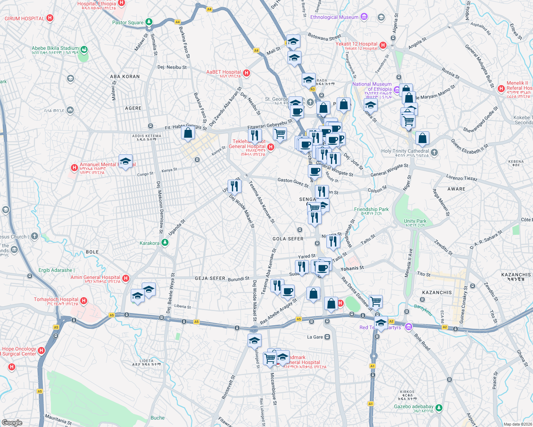
Task: Select the Lorenzo Tiezaz street label
Action: tap(462, 177)
